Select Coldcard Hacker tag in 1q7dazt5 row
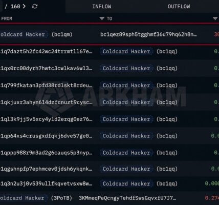The width and height of the screenshot is (219, 205). pos(126,51)
